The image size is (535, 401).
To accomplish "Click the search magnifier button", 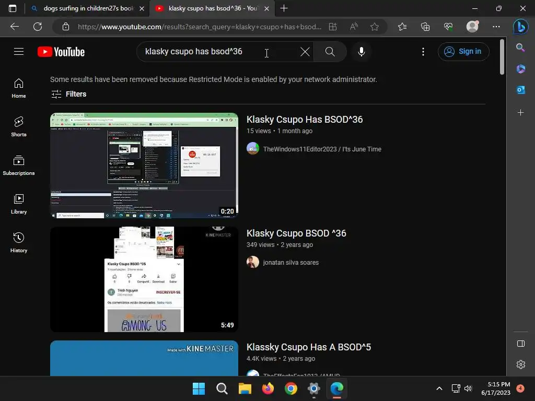I will [330, 52].
